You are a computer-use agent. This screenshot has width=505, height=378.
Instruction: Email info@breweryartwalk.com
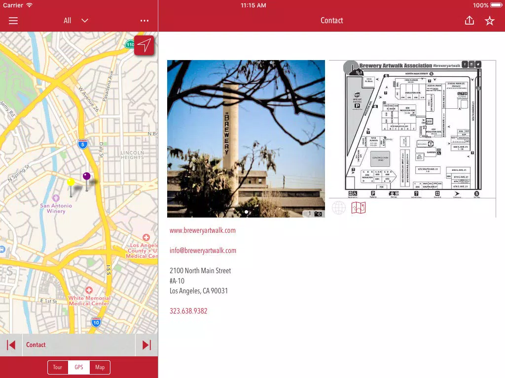[203, 251]
